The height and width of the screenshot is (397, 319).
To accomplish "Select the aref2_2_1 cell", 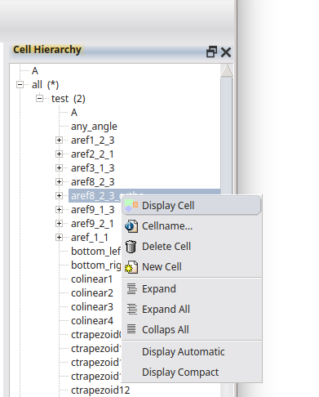I will click(92, 154).
